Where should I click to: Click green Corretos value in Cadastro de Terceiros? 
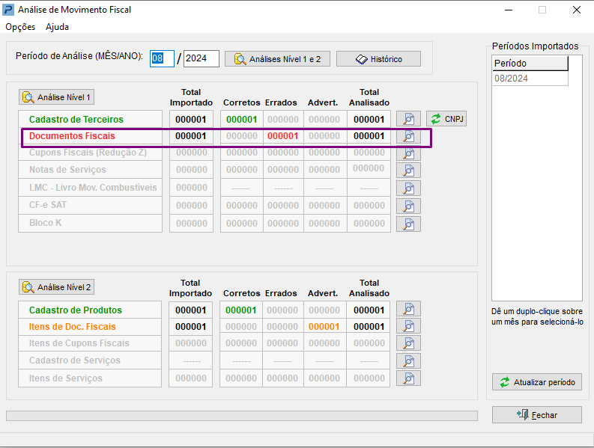point(242,120)
